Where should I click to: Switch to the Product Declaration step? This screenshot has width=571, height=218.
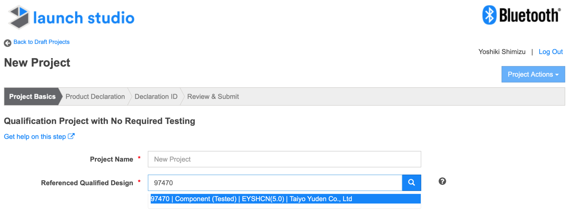[95, 96]
